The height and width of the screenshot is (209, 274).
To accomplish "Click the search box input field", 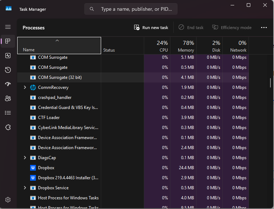I will pyautogui.click(x=136, y=9).
